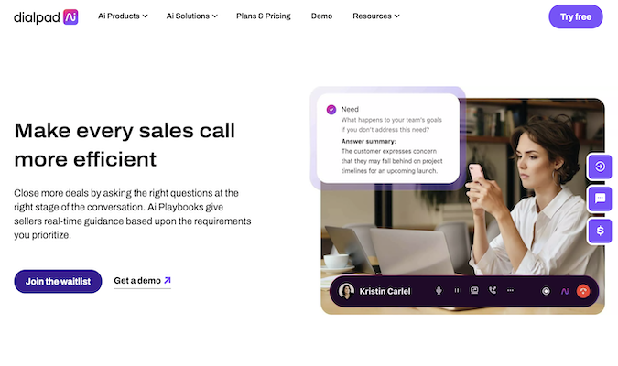Click Join the waitlist button
The width and height of the screenshot is (618, 366).
point(58,281)
